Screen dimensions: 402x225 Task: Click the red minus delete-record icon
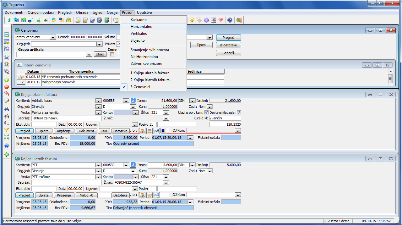pos(7,87)
